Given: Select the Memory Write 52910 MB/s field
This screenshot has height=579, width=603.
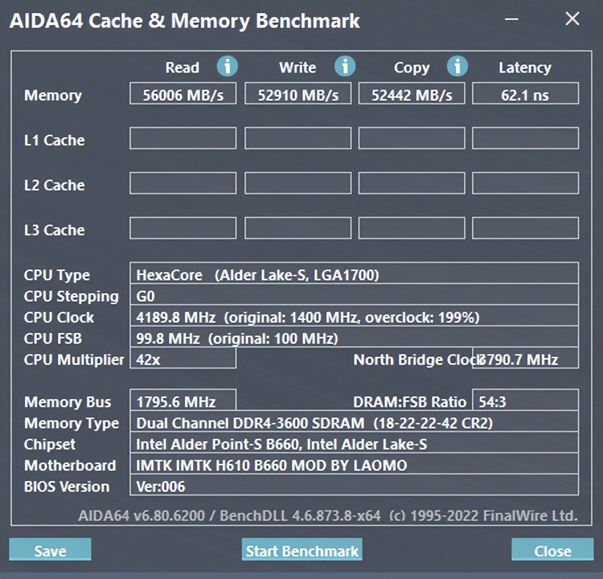Looking at the screenshot, I should pyautogui.click(x=298, y=95).
